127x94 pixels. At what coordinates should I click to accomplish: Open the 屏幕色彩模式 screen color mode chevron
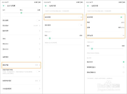click(40, 81)
